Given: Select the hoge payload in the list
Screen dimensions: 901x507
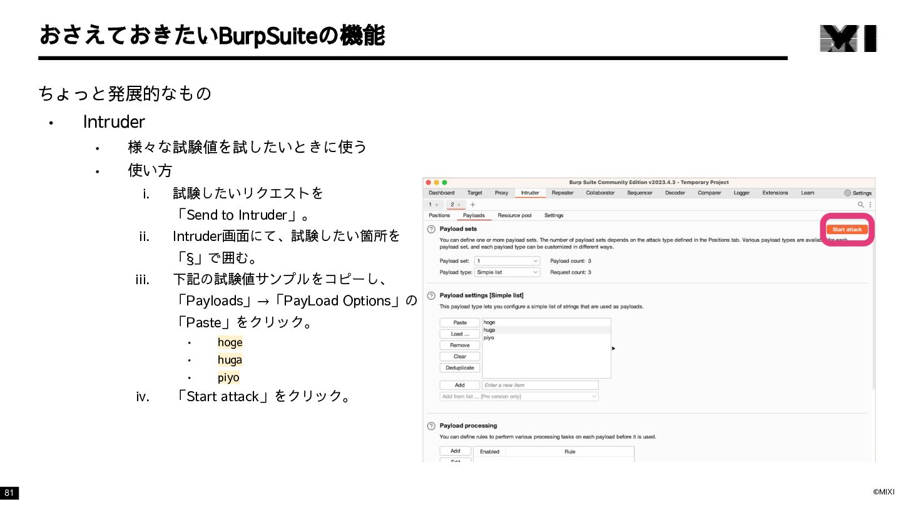Looking at the screenshot, I should point(546,322).
